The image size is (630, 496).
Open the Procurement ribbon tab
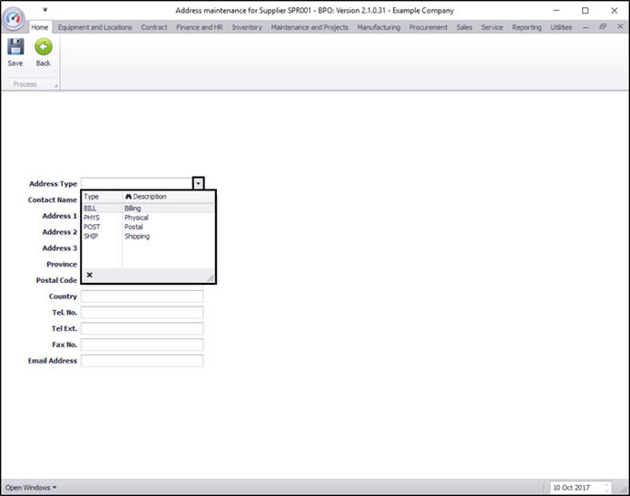[x=428, y=27]
